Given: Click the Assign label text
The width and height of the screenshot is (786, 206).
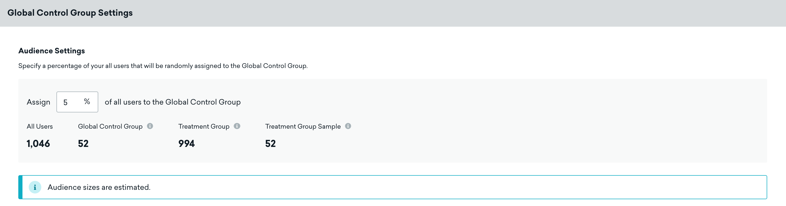Looking at the screenshot, I should pos(38,102).
